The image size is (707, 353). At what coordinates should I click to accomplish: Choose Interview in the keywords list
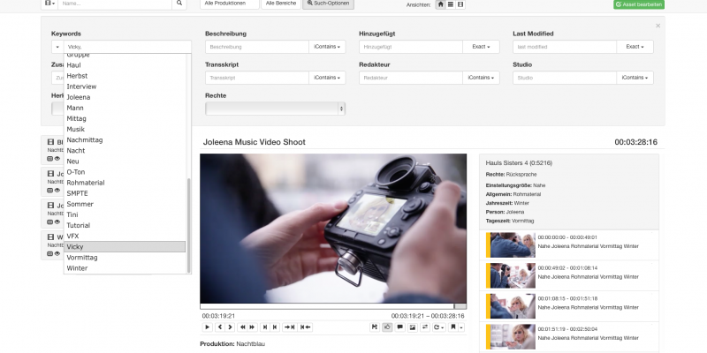(81, 86)
